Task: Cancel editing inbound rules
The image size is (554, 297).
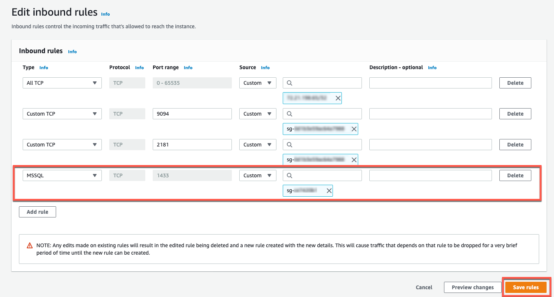Action: [x=424, y=287]
